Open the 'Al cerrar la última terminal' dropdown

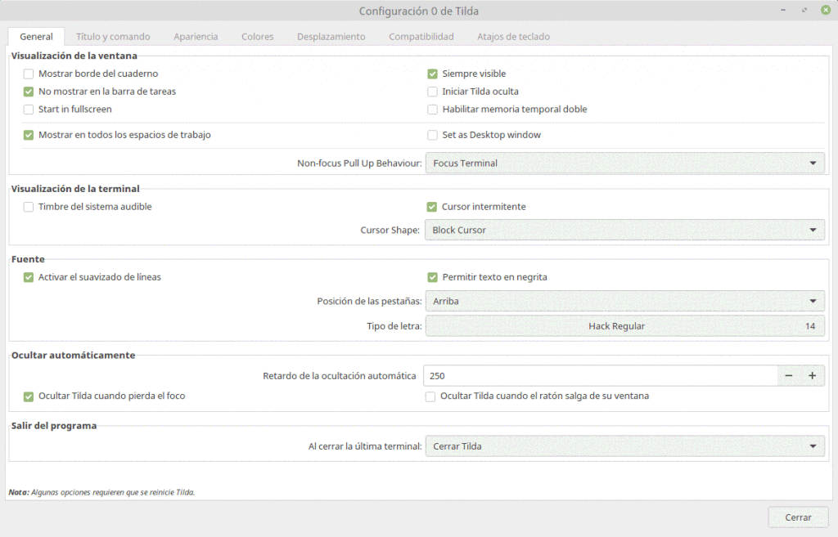[x=625, y=445]
